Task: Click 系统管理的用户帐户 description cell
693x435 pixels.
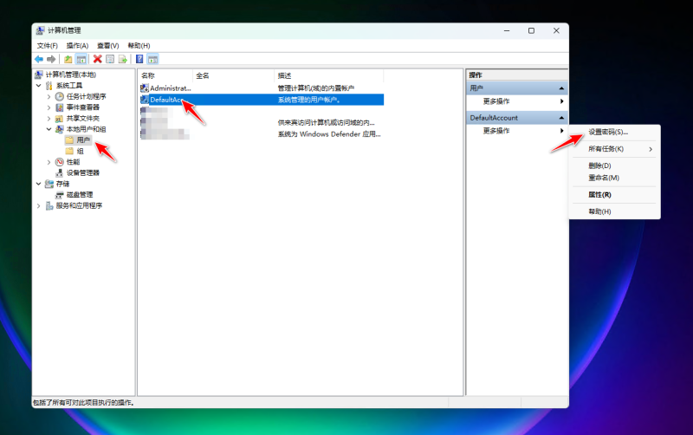Action: [308, 100]
